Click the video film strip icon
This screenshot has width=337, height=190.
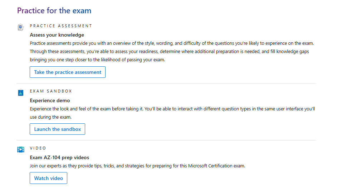tap(21, 149)
